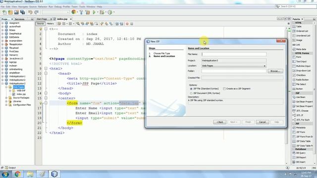This screenshot has height=178, width=317.
Task: Select the JSTL Choose palette item
Action: click(x=301, y=111)
